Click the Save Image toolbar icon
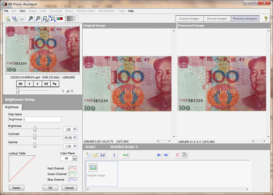 (x=15, y=18)
